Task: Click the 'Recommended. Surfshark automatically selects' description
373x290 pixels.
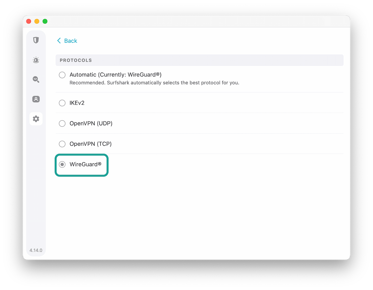Action: (154, 83)
